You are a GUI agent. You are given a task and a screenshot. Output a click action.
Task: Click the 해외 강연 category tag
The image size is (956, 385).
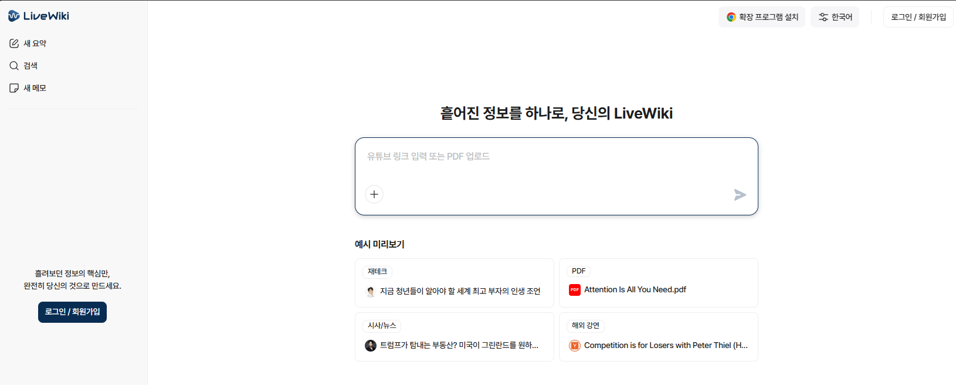pos(585,326)
